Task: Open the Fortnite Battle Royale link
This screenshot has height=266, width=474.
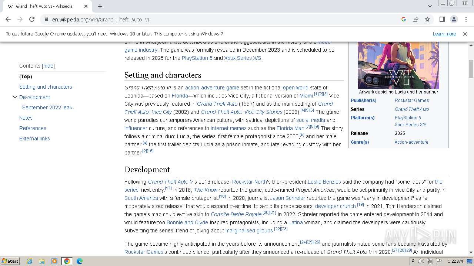Action: (x=236, y=214)
